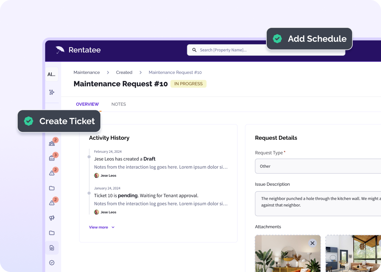The width and height of the screenshot is (381, 272).
Task: Switch to the OVERVIEW tab
Action: 87,104
